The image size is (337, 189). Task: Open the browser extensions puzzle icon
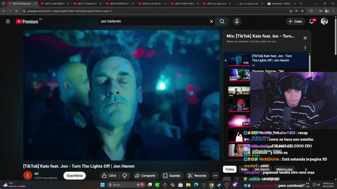[311, 11]
